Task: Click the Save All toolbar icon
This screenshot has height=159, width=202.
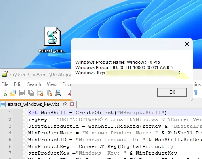Action: tap(31, 93)
